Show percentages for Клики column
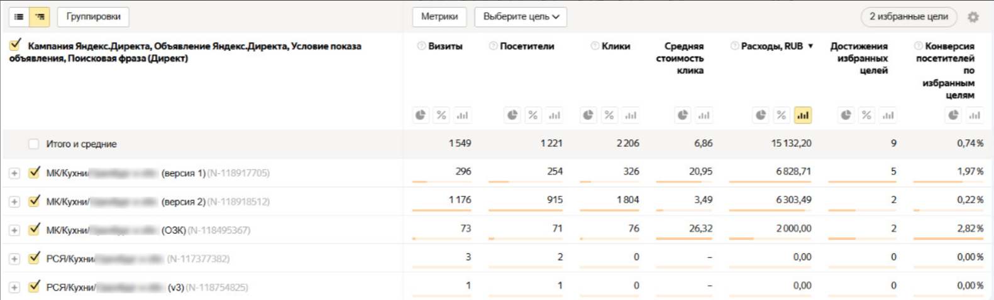The width and height of the screenshot is (994, 300). (609, 115)
